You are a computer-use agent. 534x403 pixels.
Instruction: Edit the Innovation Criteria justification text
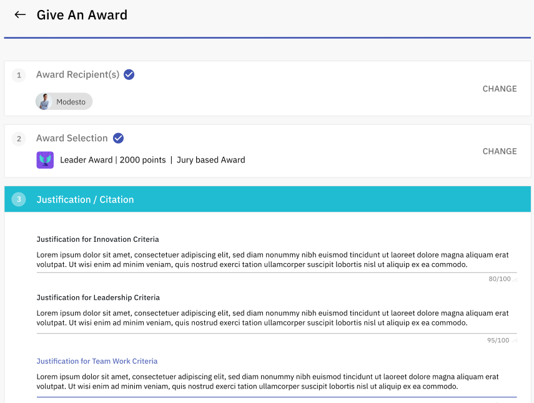(x=277, y=259)
